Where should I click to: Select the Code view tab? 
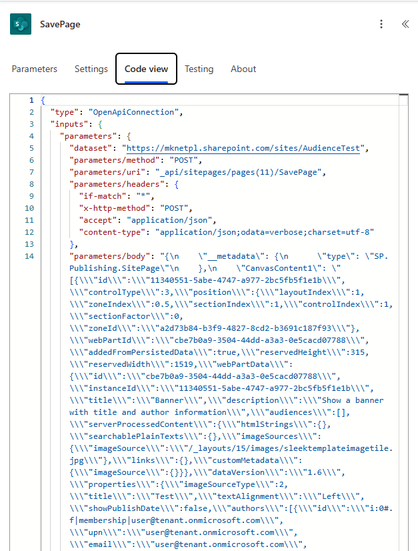(x=146, y=69)
